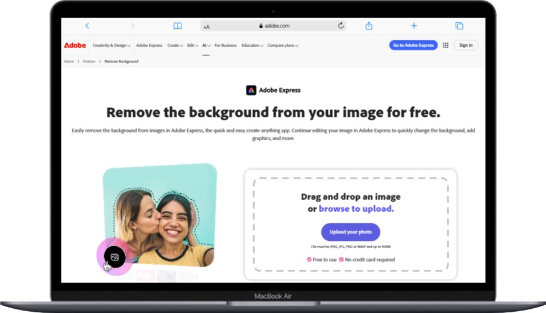
Task: Expand the Creativity & Design menu
Action: tap(111, 45)
